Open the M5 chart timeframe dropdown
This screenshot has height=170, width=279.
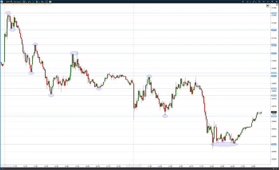pyautogui.click(x=17, y=2)
